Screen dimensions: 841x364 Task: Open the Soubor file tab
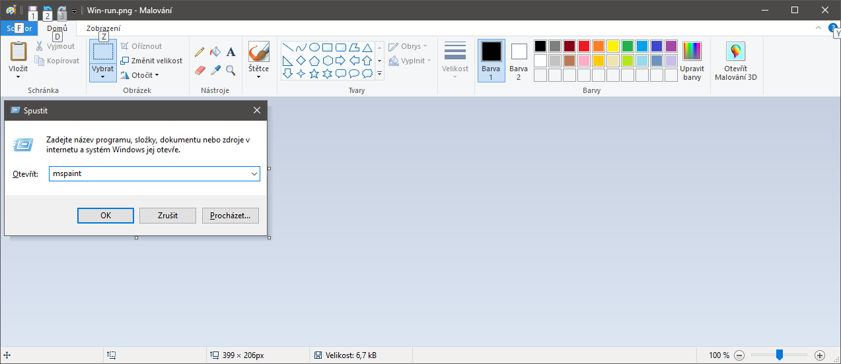(19, 28)
